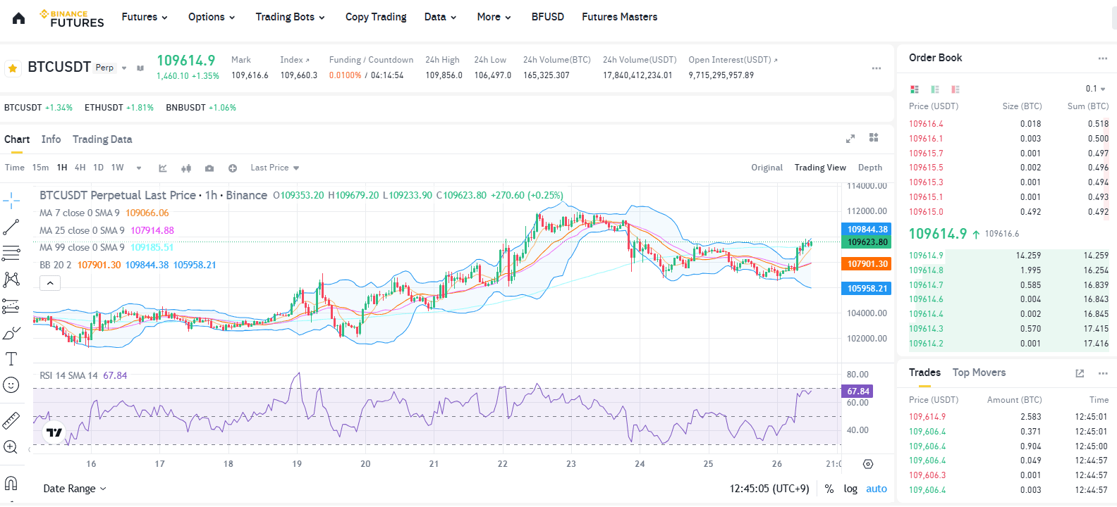Viewport: 1117px width, 507px height.
Task: Open the Date Range selector
Action: coord(75,489)
